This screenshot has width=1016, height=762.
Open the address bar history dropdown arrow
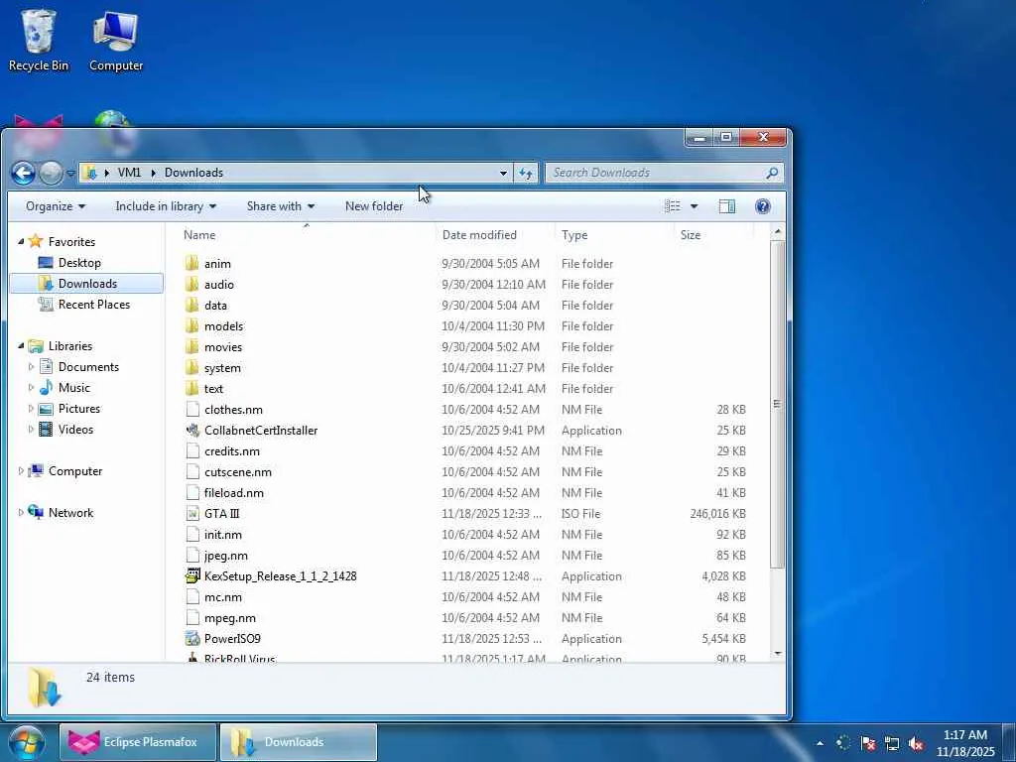pyautogui.click(x=503, y=173)
